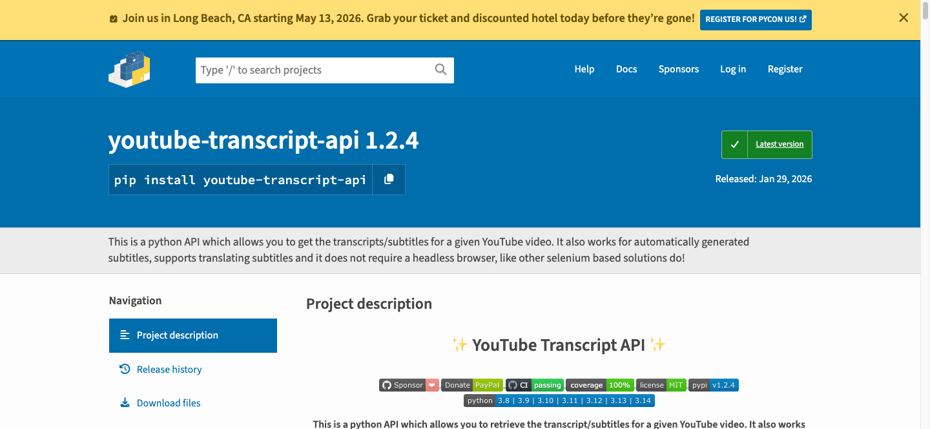Click the python versions badge

[x=559, y=401]
